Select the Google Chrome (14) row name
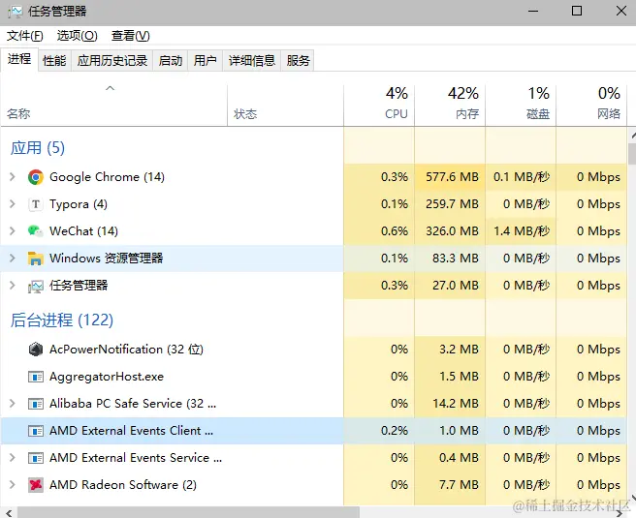Viewport: 636px width, 518px height. [x=107, y=177]
